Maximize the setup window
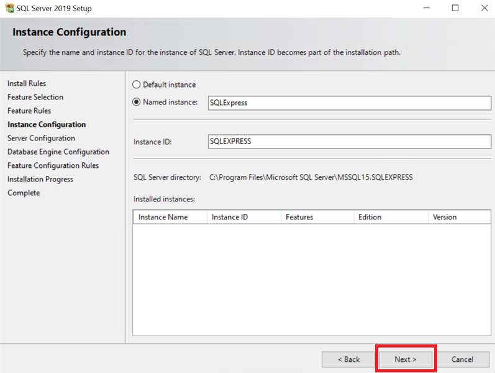The width and height of the screenshot is (495, 373). tap(455, 8)
